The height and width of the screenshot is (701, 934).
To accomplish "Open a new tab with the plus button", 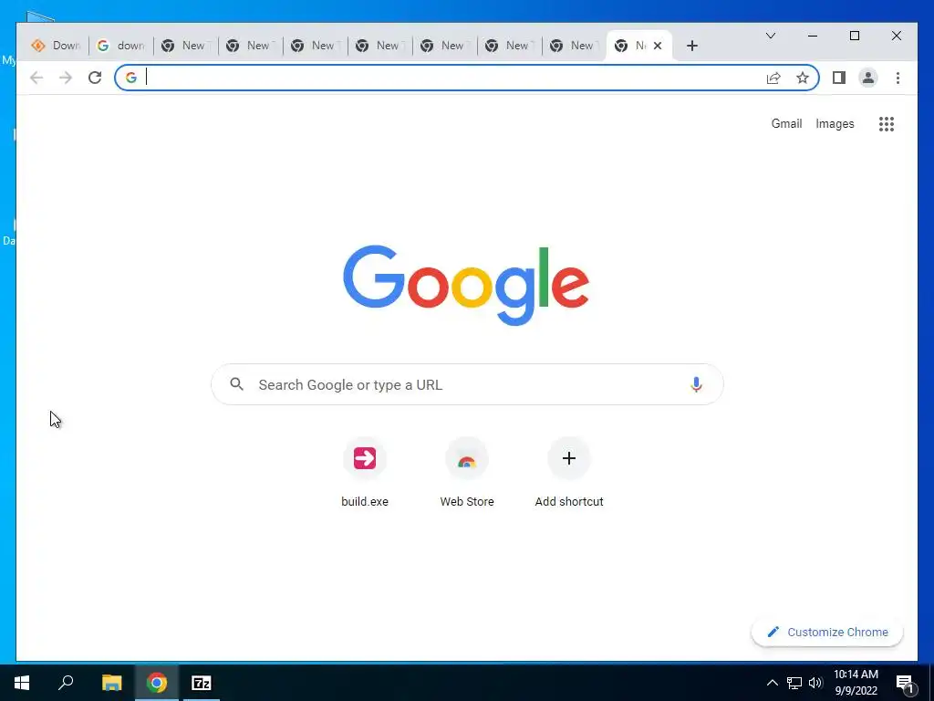I will click(691, 46).
